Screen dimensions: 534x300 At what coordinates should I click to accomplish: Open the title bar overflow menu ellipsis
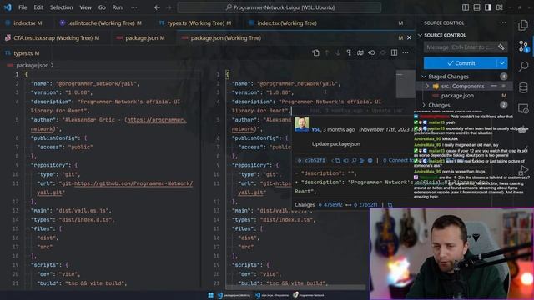click(x=133, y=7)
